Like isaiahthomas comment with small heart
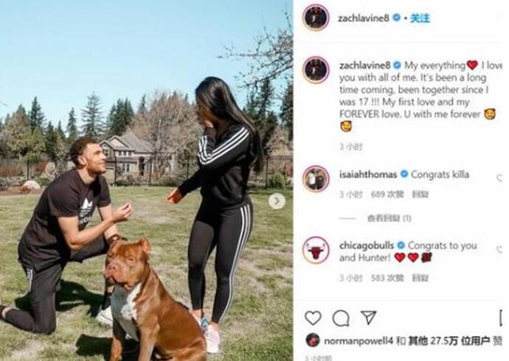The image size is (509, 361). tap(499, 178)
